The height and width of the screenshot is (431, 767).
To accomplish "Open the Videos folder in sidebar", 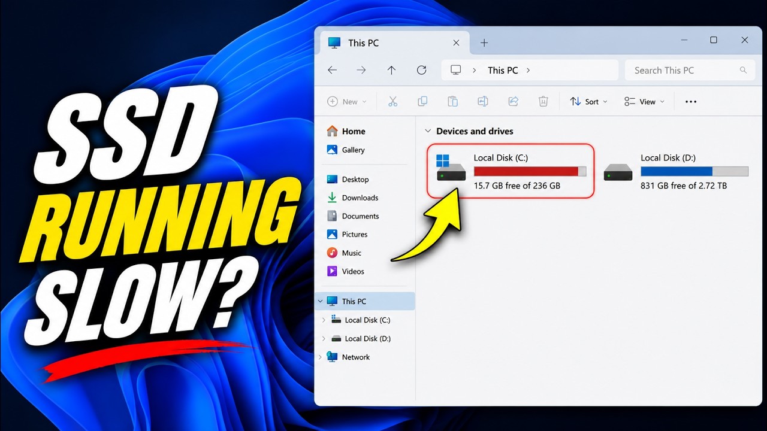I will point(345,272).
